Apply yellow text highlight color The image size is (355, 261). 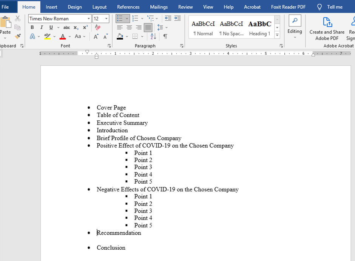(x=47, y=36)
